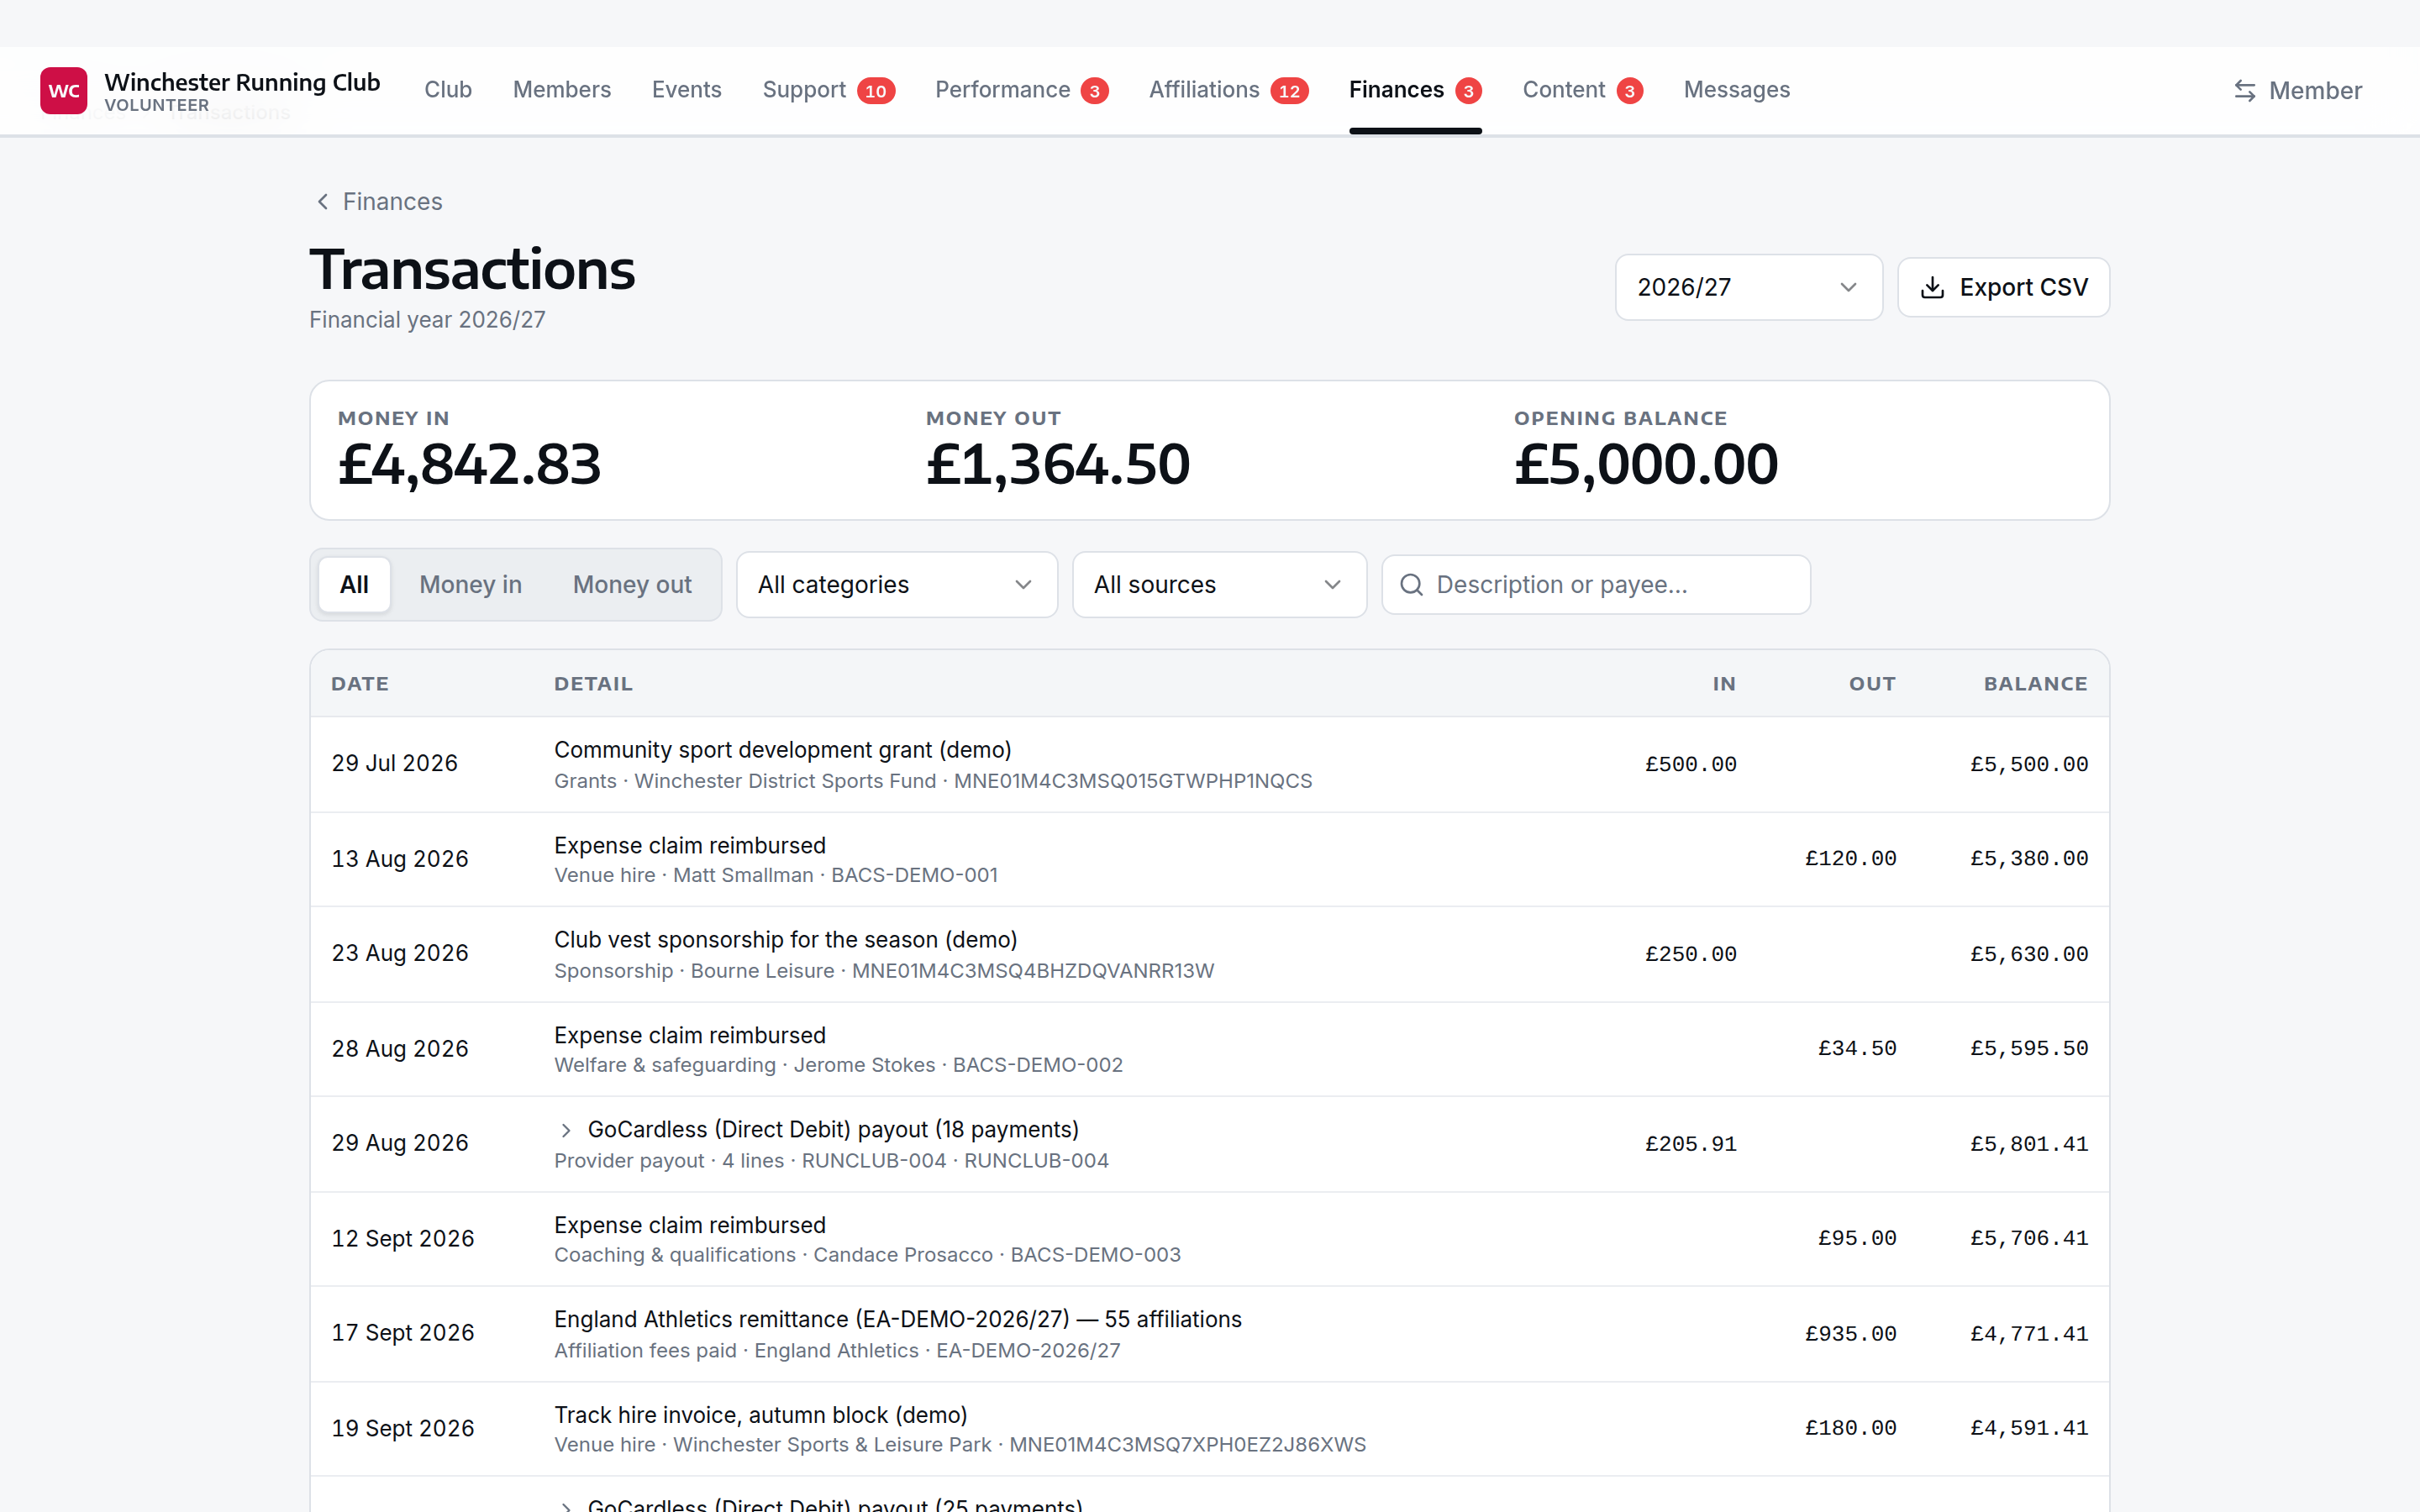The width and height of the screenshot is (2420, 1512).
Task: Click the £34.50 out amount
Action: [1857, 1048]
